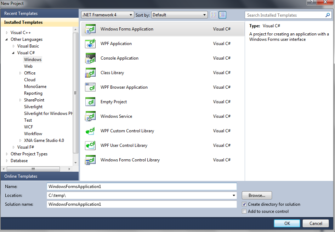Select the MonoGame category in tree
The height and width of the screenshot is (232, 335).
tap(35, 87)
